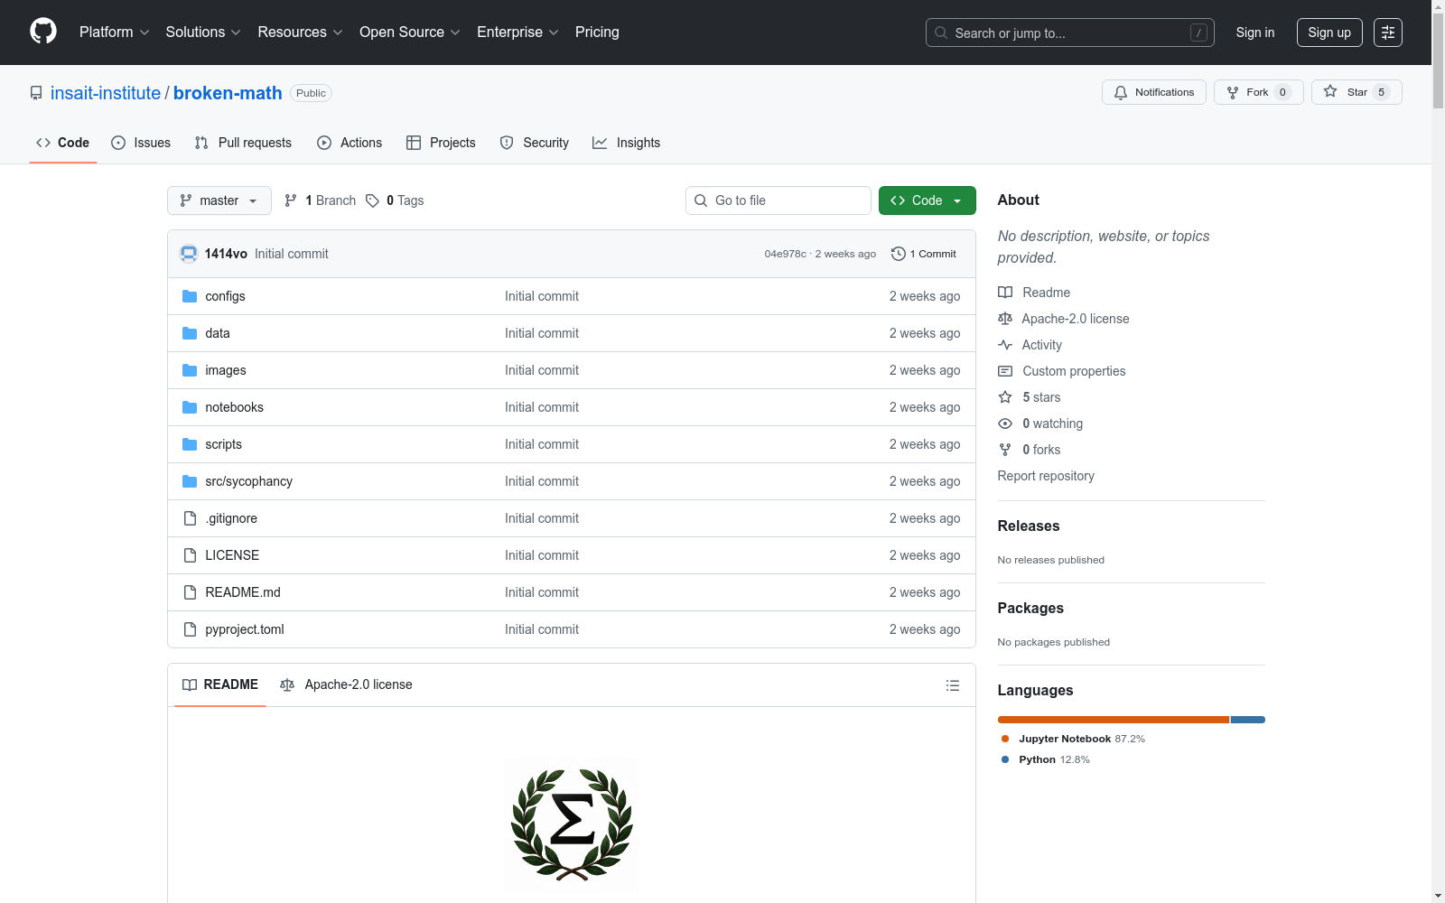The image size is (1445, 903).
Task: Open the images folder icon
Action: point(190,370)
